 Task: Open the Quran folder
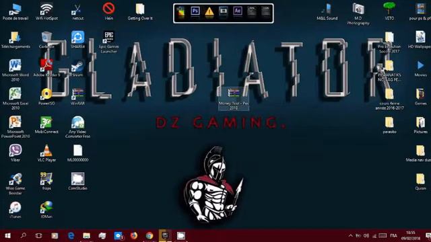[x=420, y=182]
